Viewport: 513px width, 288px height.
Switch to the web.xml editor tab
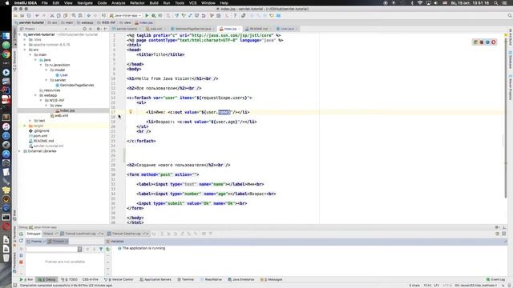coord(156,29)
